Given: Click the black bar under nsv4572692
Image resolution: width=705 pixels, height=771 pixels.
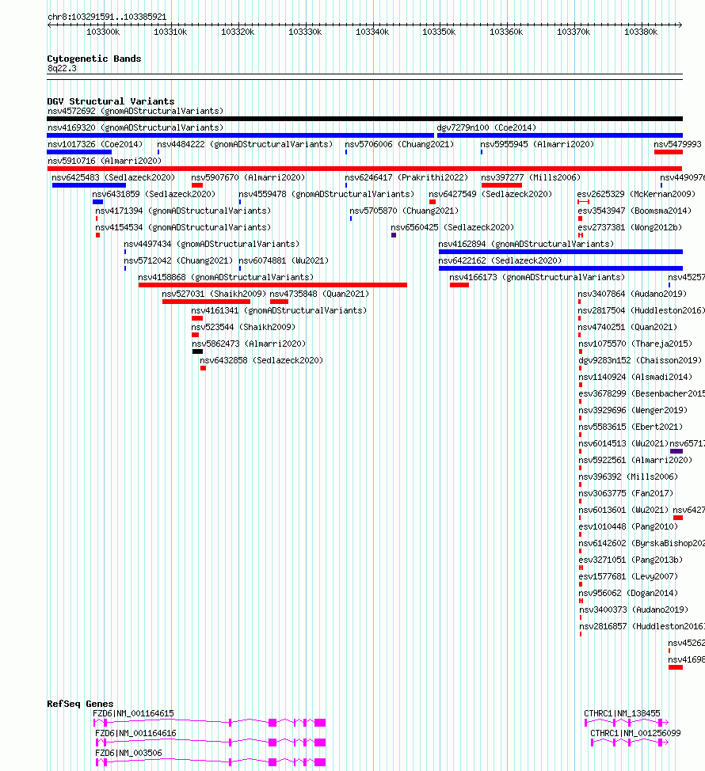Looking at the screenshot, I should tap(364, 119).
